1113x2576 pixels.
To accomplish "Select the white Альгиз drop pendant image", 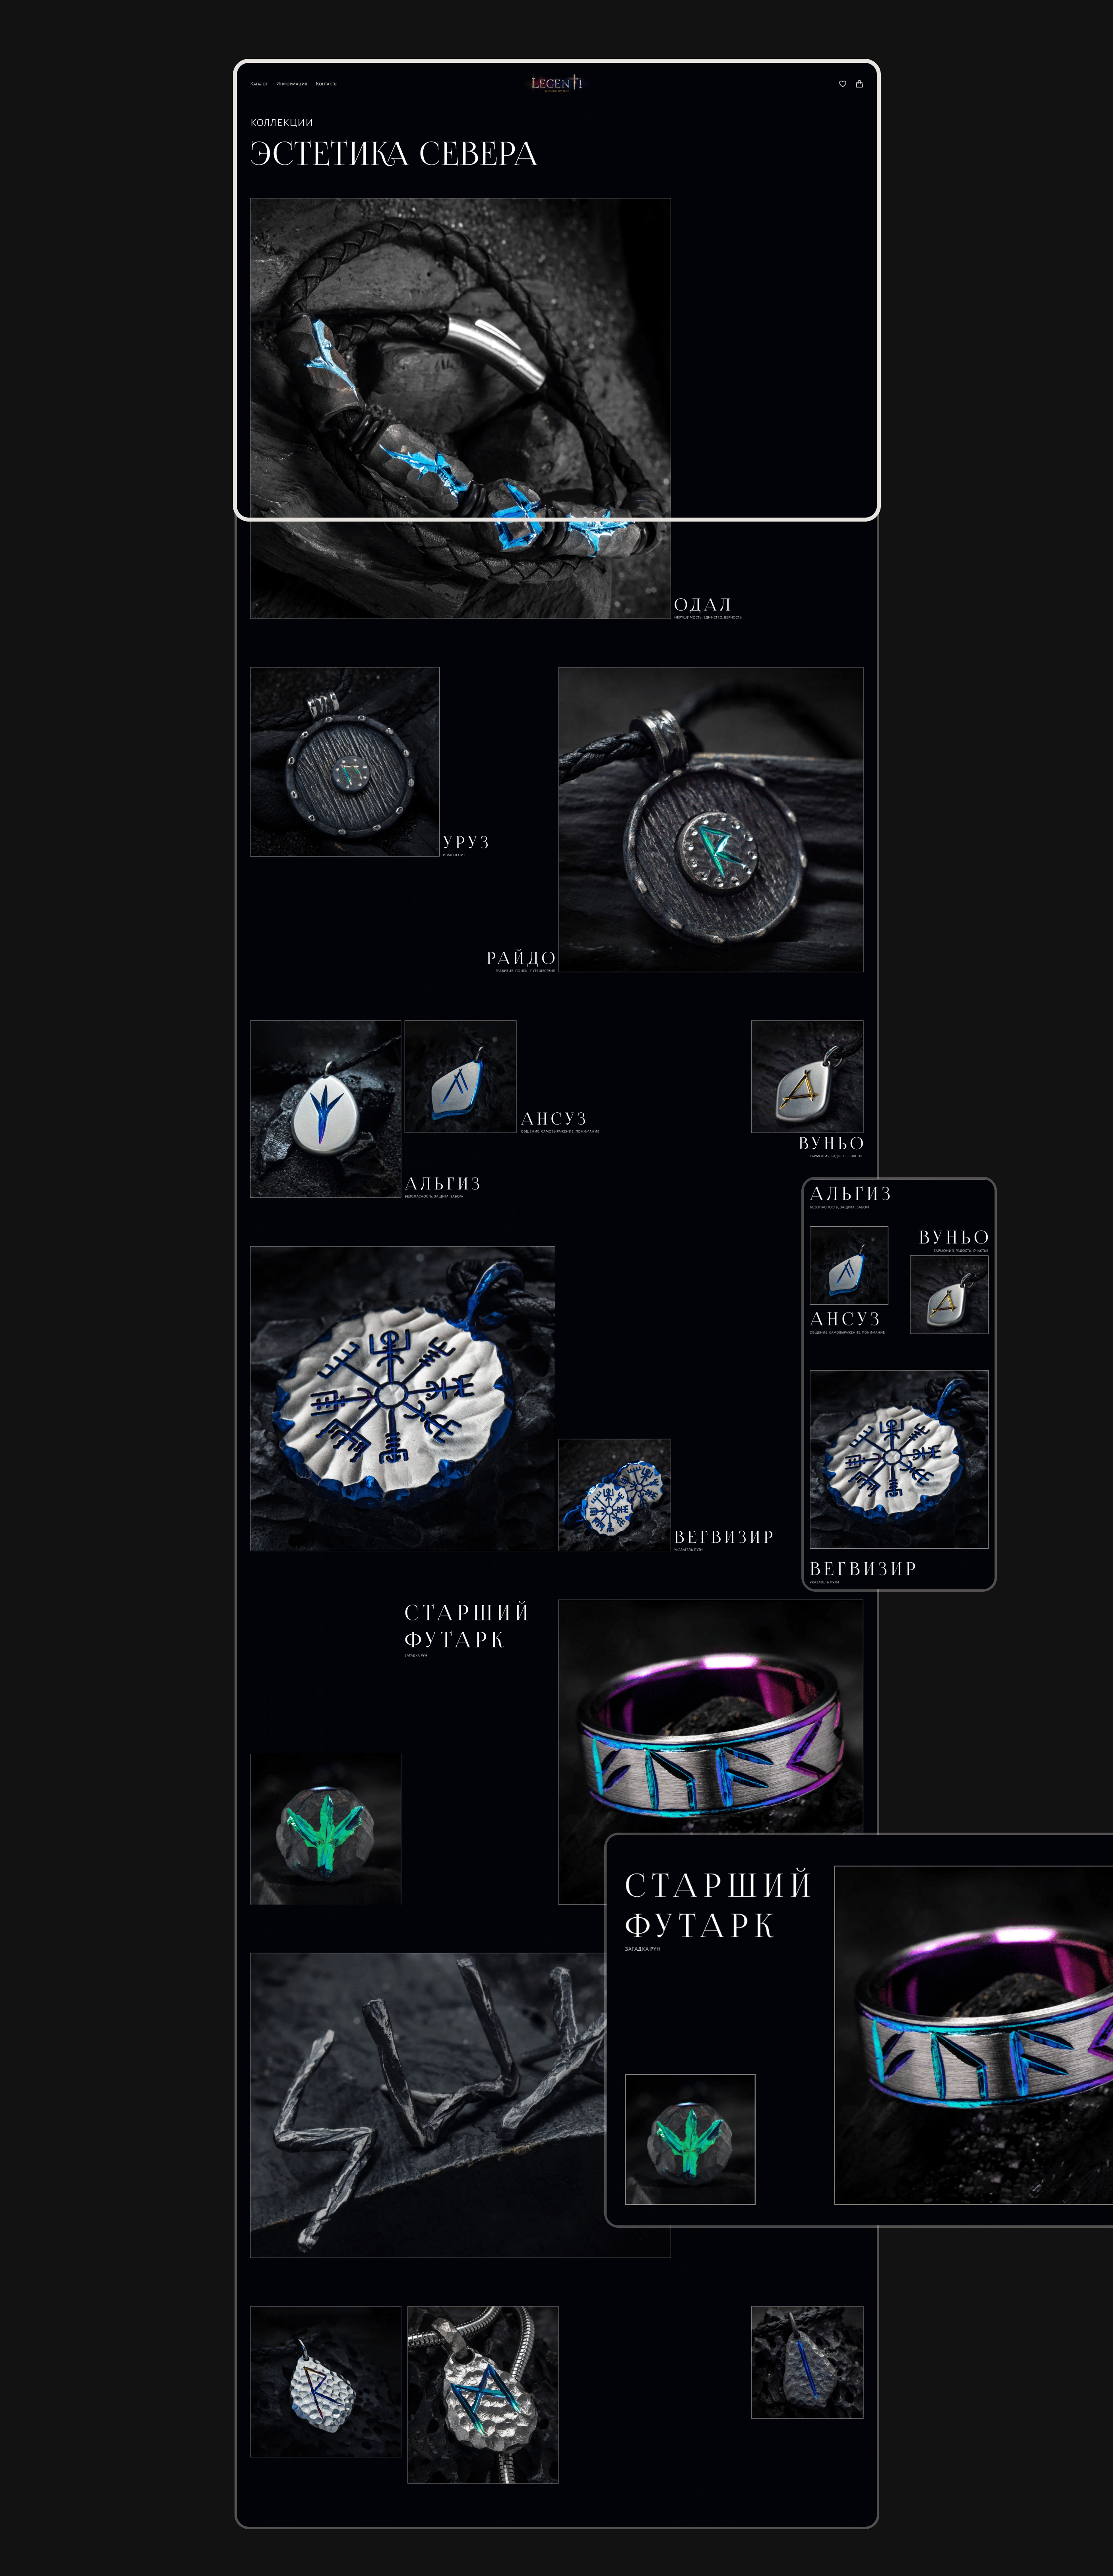I will click(326, 1109).
